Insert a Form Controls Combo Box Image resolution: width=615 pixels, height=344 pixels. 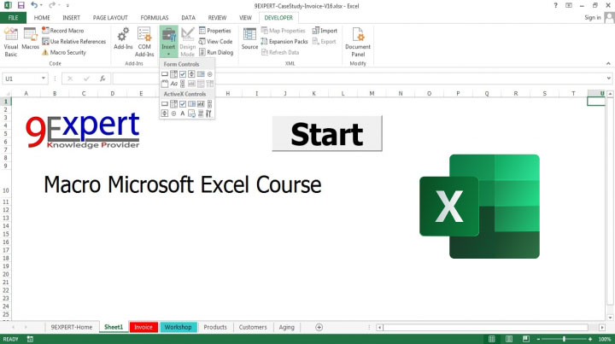click(173, 74)
